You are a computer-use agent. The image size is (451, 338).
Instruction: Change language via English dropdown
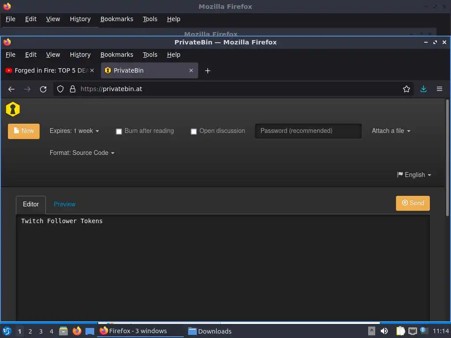(414, 175)
